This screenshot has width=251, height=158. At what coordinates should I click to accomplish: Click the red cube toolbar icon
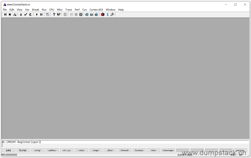(x=103, y=14)
